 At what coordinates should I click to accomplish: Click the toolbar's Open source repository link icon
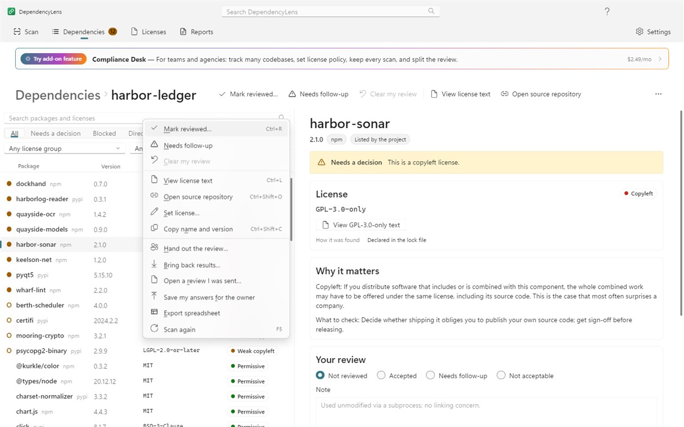click(505, 94)
